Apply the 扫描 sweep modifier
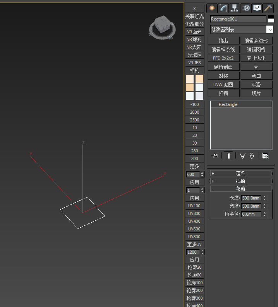The width and height of the screenshot is (278, 307). click(223, 93)
